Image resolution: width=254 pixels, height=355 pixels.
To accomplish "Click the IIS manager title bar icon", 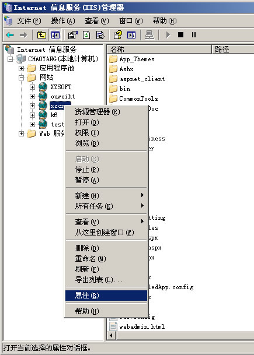I will point(8,8).
